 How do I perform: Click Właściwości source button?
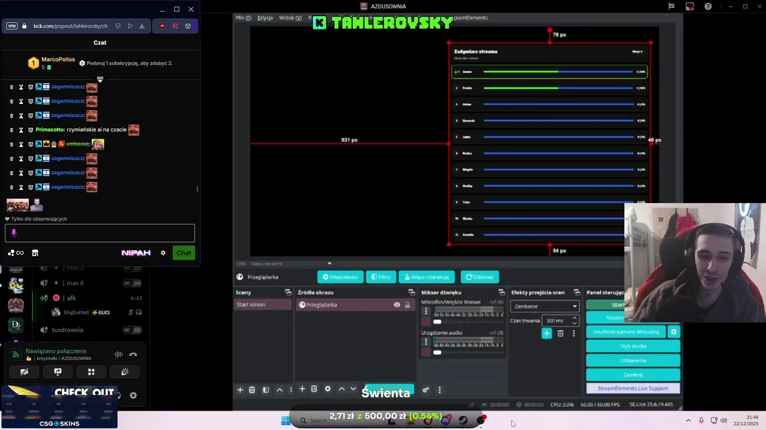[x=340, y=277]
